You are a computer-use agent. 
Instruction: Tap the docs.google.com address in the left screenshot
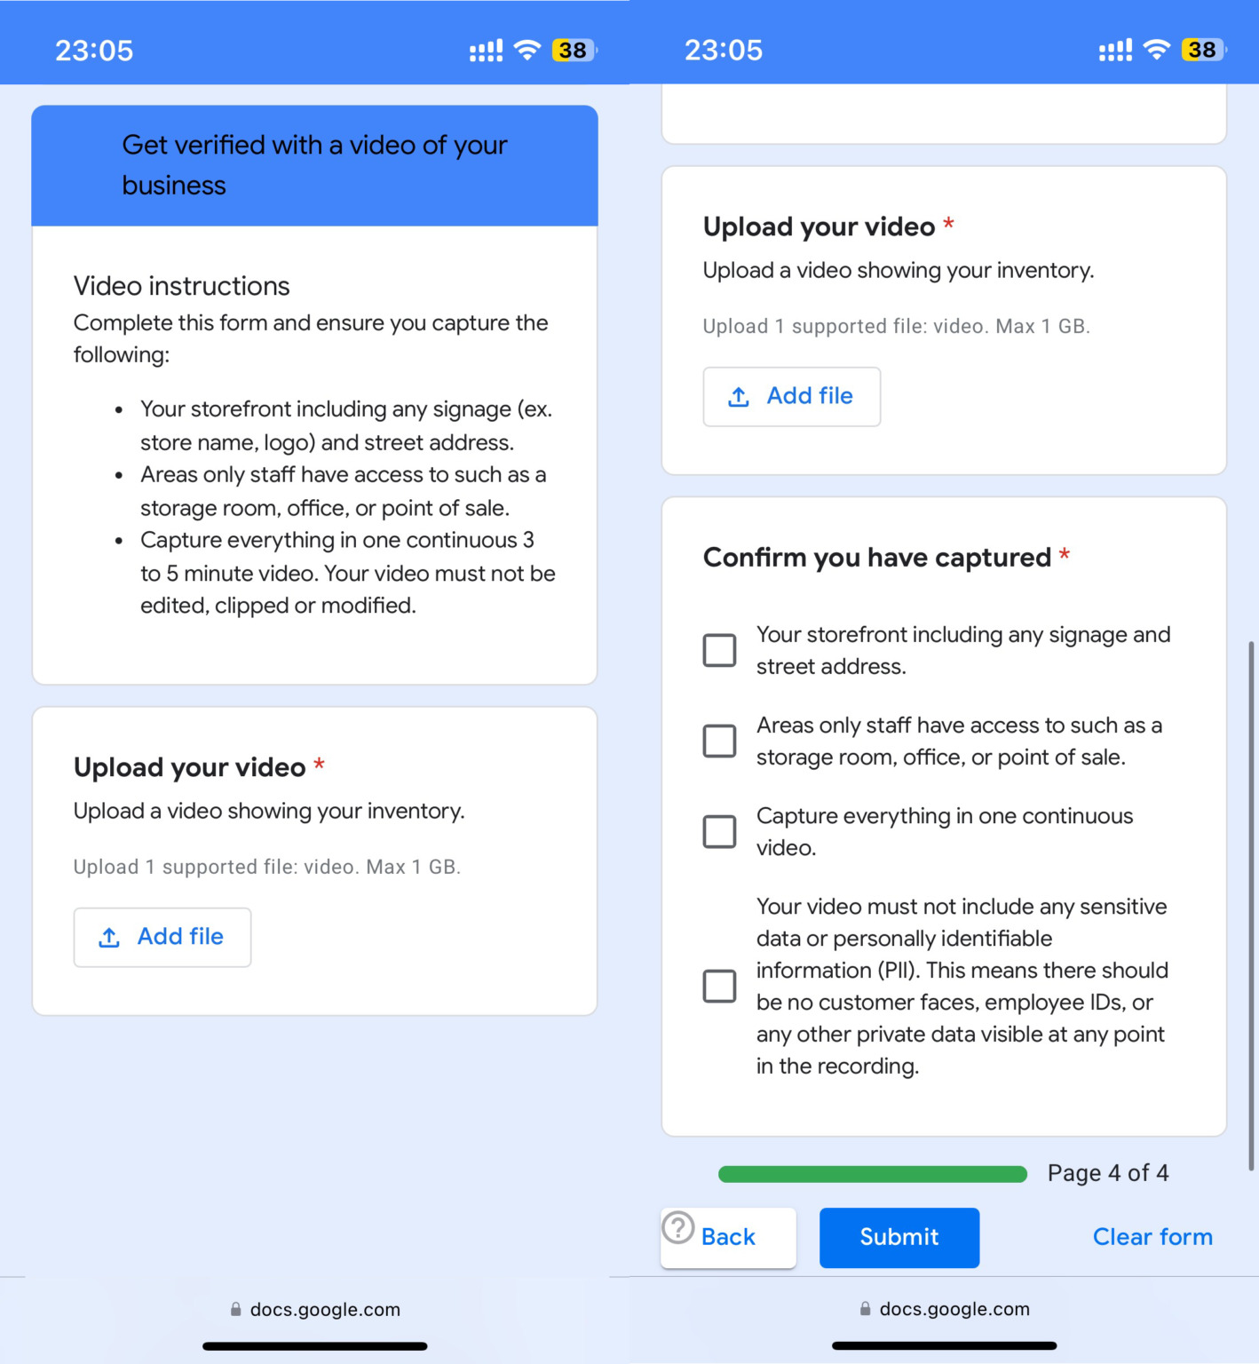click(325, 1309)
